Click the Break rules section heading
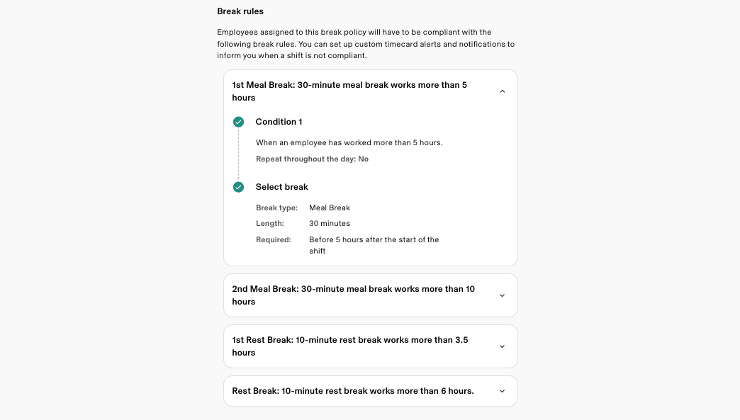740x420 pixels. (x=240, y=11)
